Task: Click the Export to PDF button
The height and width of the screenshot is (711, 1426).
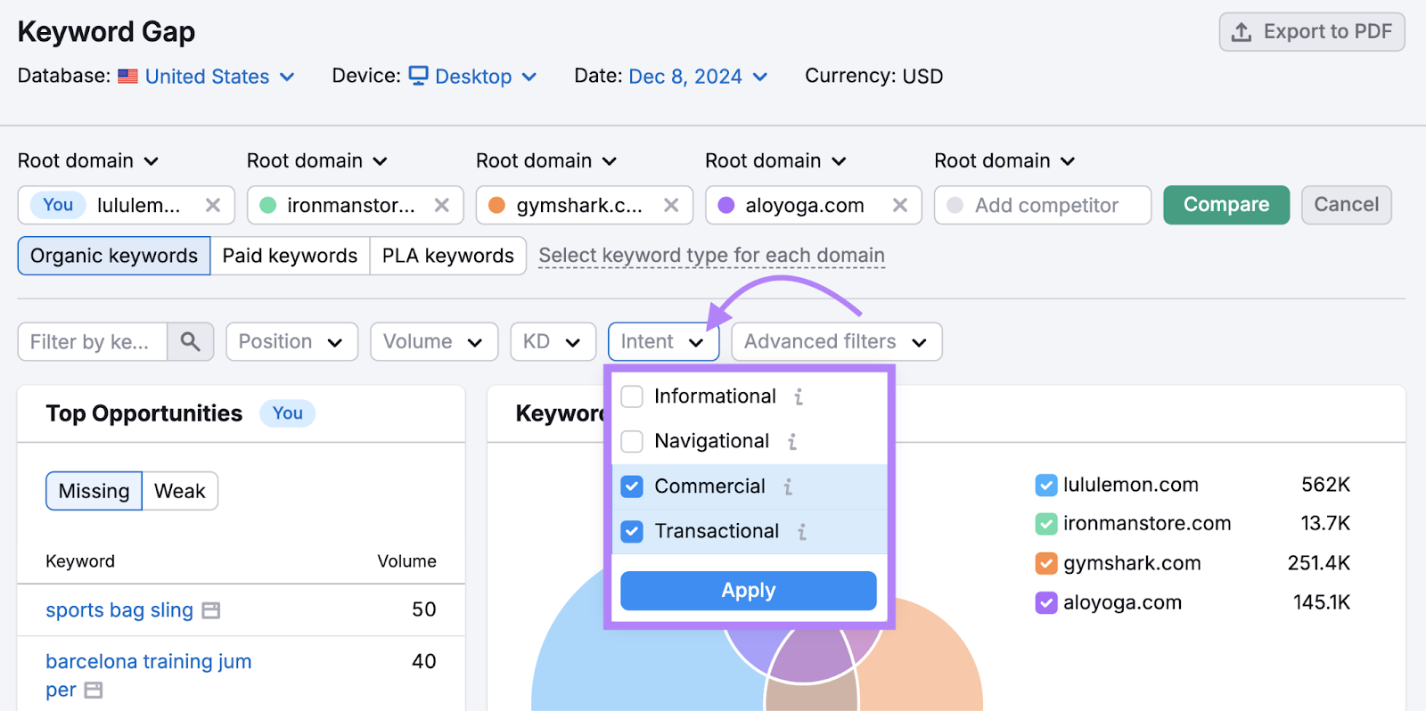Action: 1312,32
